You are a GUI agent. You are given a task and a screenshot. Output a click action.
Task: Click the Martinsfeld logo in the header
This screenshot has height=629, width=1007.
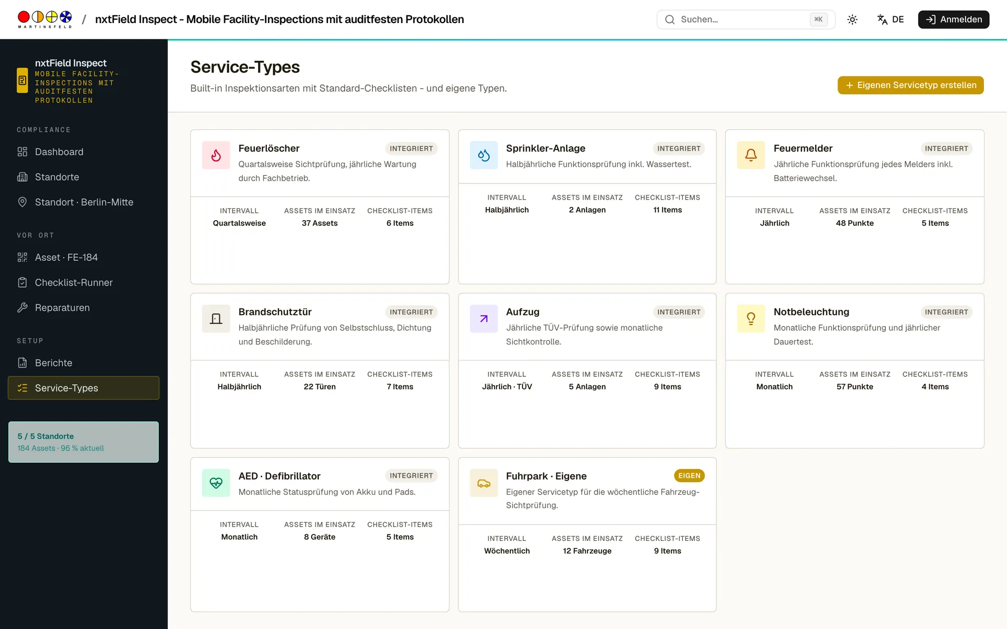pyautogui.click(x=45, y=19)
